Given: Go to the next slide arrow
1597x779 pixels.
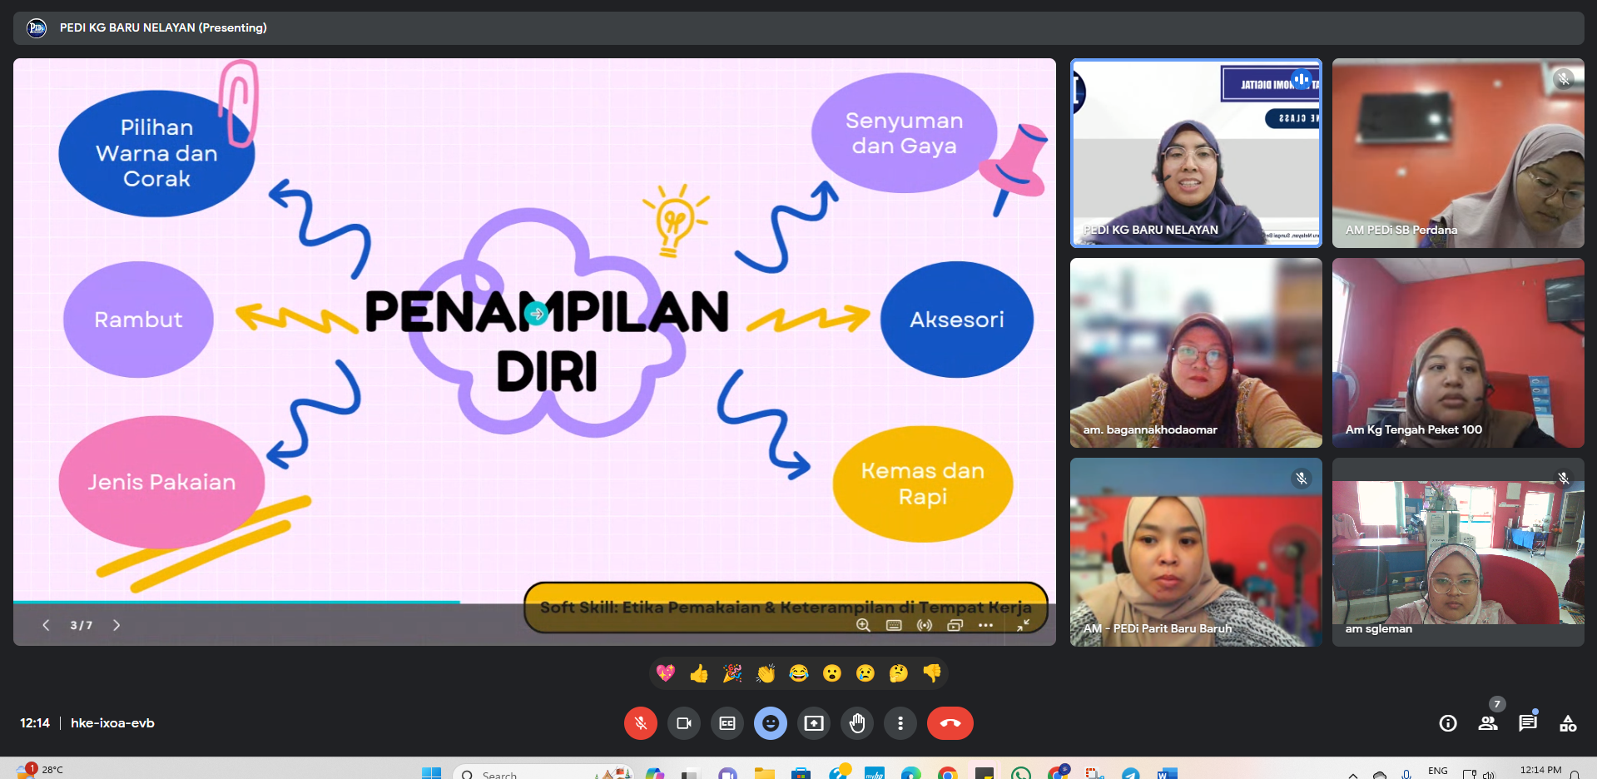Looking at the screenshot, I should pyautogui.click(x=117, y=625).
